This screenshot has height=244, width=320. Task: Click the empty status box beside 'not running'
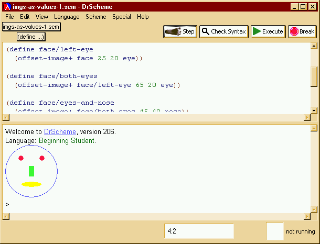[275, 231]
